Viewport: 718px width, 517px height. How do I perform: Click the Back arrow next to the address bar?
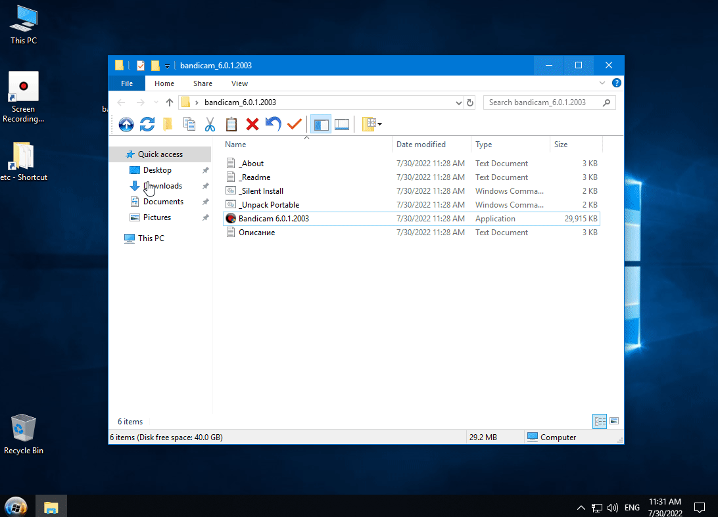[x=122, y=102]
